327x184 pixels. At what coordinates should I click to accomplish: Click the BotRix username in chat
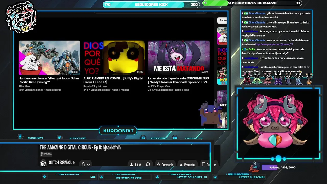coord(252,49)
